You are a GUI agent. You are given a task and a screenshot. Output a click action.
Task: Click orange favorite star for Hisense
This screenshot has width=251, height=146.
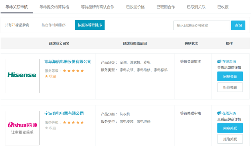click(46, 76)
